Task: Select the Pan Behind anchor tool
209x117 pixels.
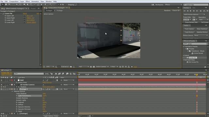Action: click(x=20, y=5)
